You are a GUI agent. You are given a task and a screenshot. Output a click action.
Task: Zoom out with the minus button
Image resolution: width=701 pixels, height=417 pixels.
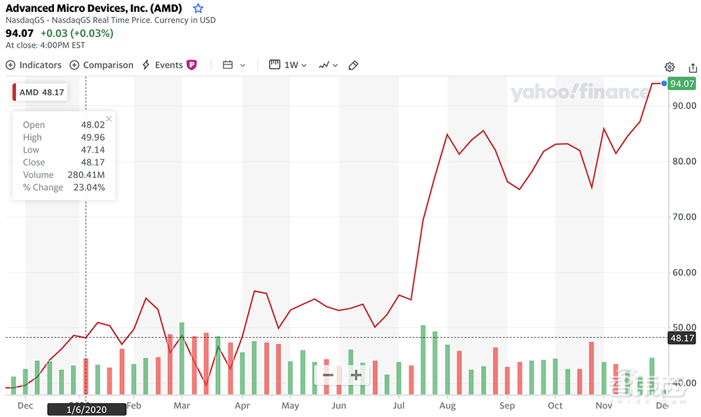click(x=328, y=376)
